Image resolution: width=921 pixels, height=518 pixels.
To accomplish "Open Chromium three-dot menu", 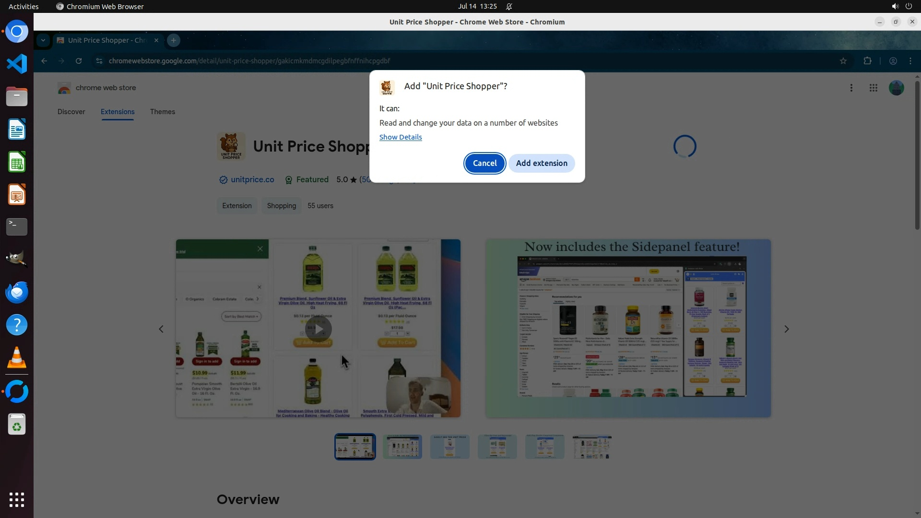I will pyautogui.click(x=910, y=61).
